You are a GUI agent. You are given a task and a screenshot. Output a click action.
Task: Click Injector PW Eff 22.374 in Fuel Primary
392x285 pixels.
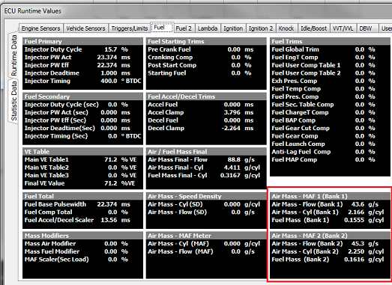coord(107,65)
